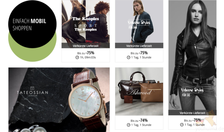Click Bis zu -75% under The Kooples
Screen dimensions: 224x132
coord(86,53)
